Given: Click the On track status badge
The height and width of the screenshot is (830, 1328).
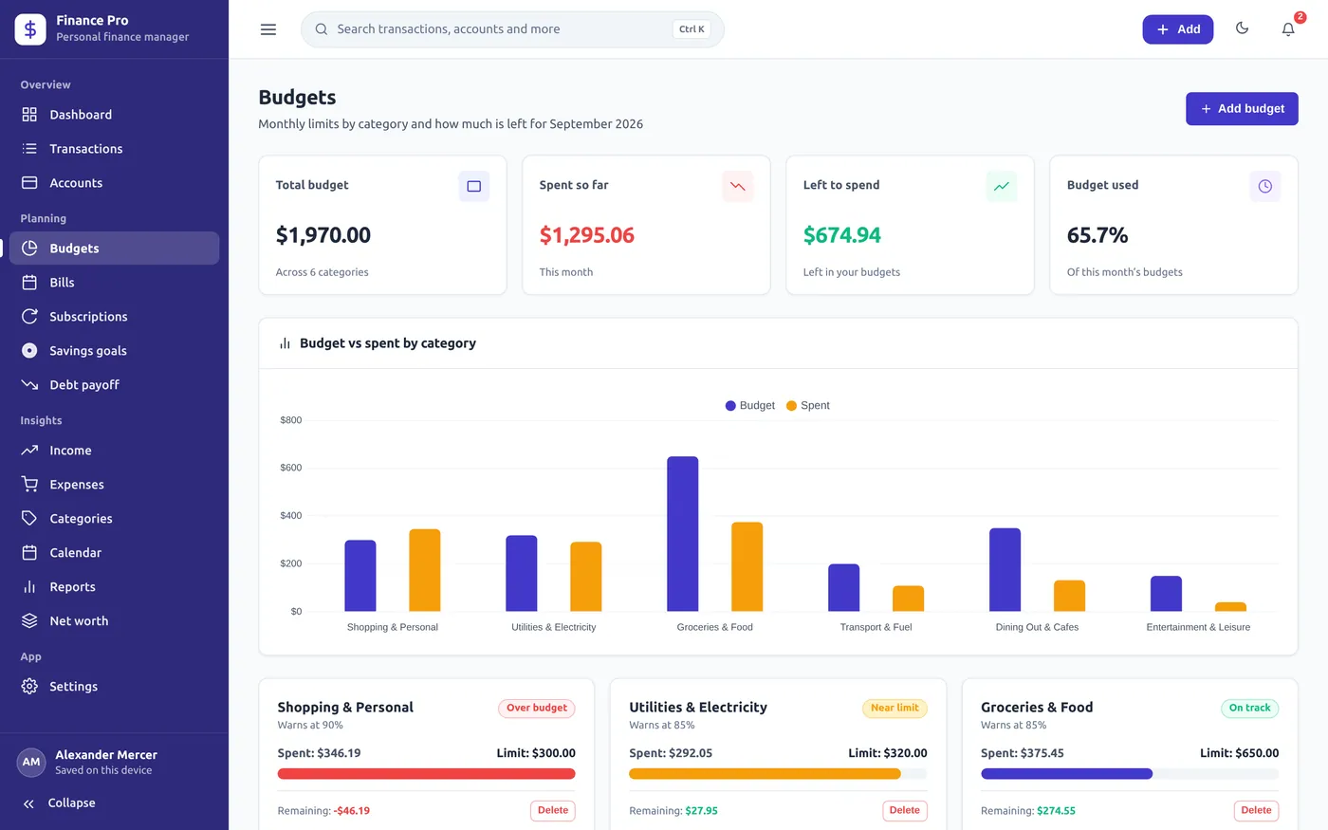Looking at the screenshot, I should pos(1249,708).
